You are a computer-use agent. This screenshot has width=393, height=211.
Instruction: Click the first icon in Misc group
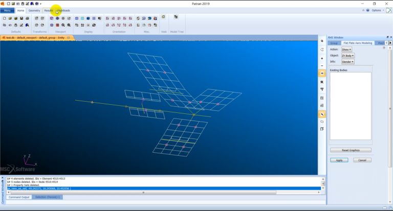[138, 18]
